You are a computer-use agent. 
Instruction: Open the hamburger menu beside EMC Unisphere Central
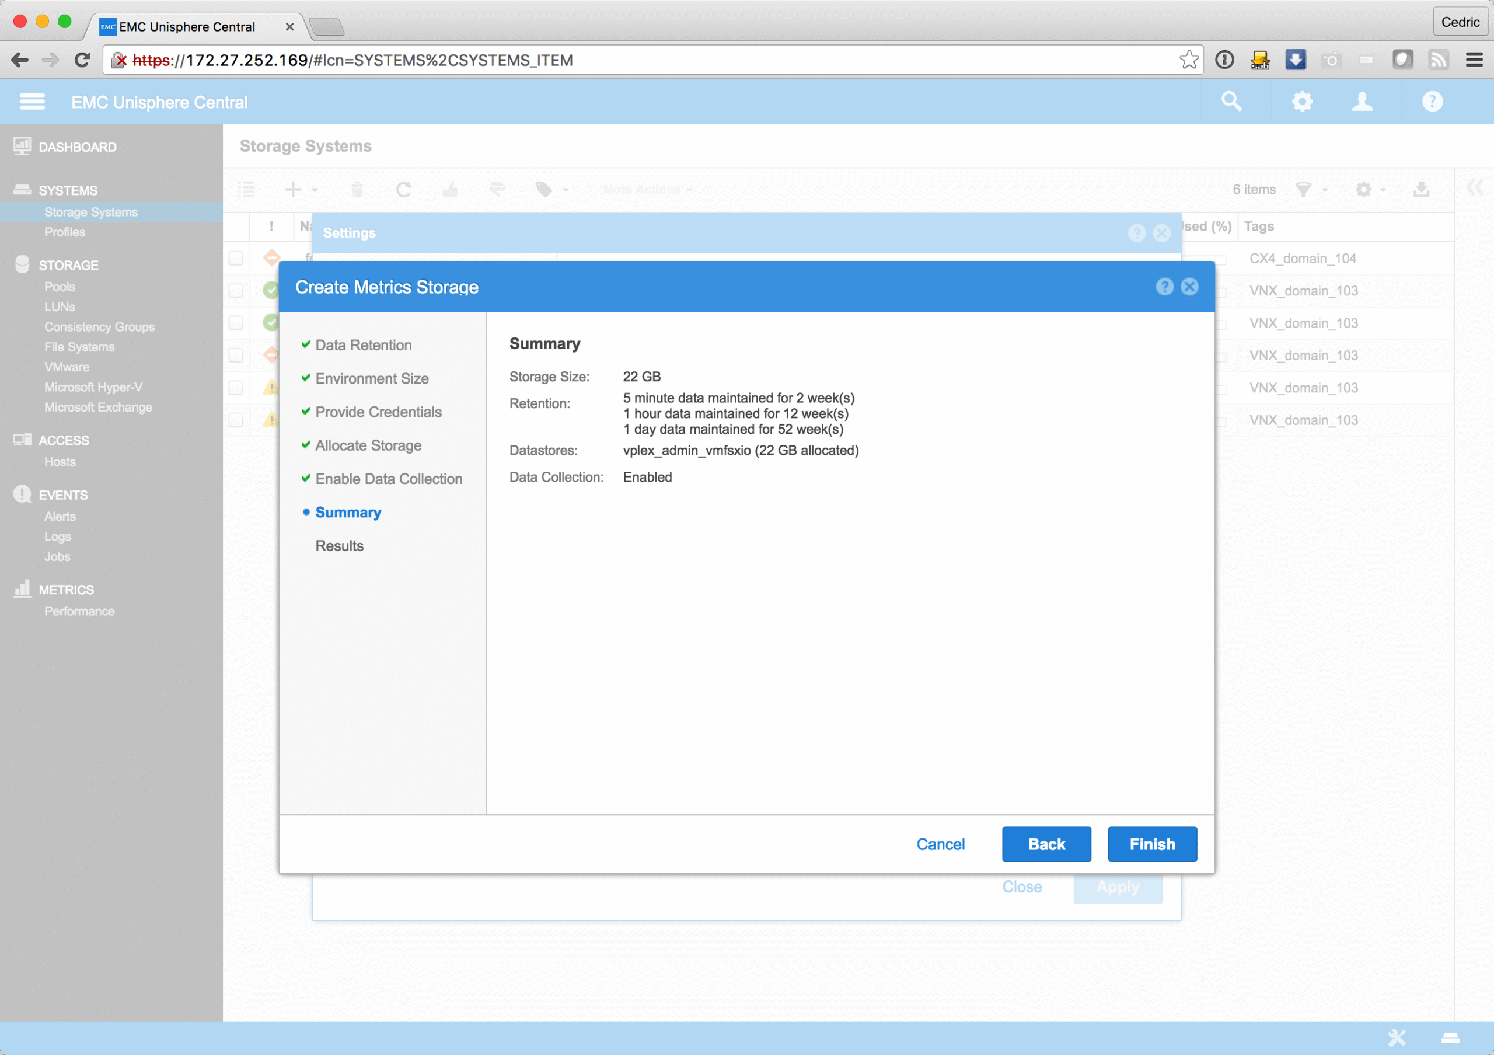coord(32,102)
